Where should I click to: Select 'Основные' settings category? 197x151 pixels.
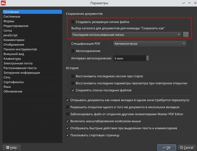33,12
